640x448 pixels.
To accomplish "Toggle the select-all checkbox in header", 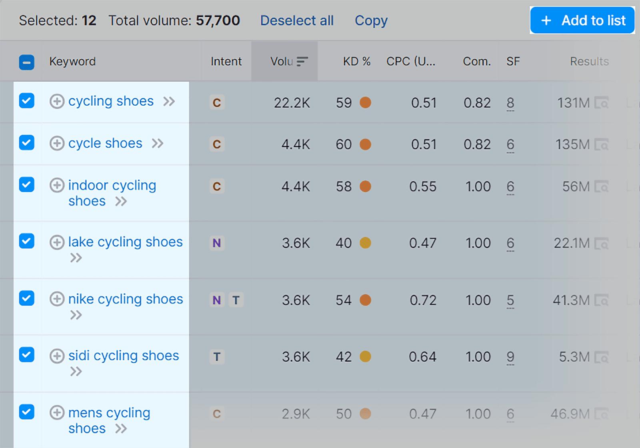I will coord(27,62).
